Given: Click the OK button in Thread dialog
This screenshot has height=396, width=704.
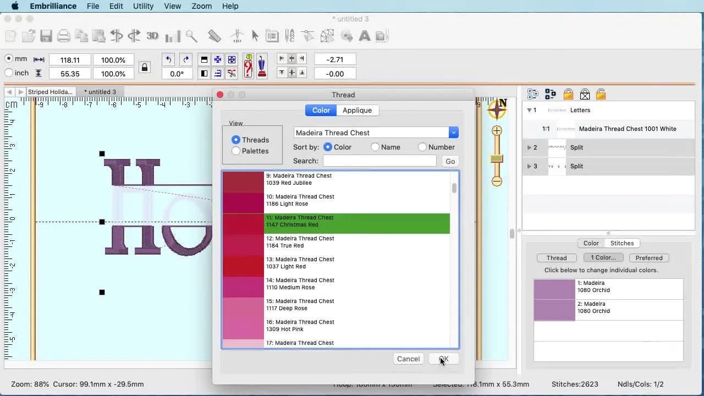Looking at the screenshot, I should tap(444, 359).
